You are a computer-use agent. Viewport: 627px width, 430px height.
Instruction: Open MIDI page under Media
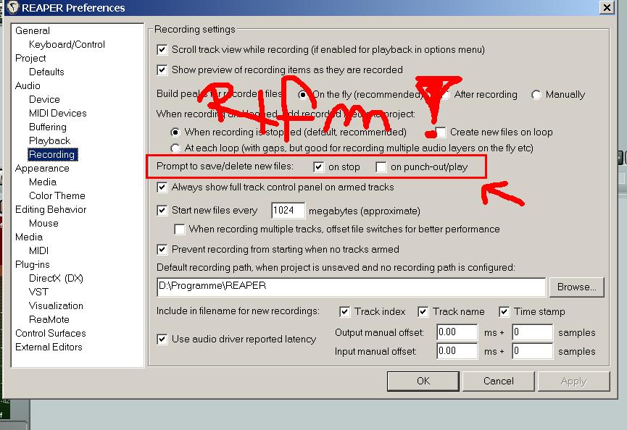click(x=39, y=251)
